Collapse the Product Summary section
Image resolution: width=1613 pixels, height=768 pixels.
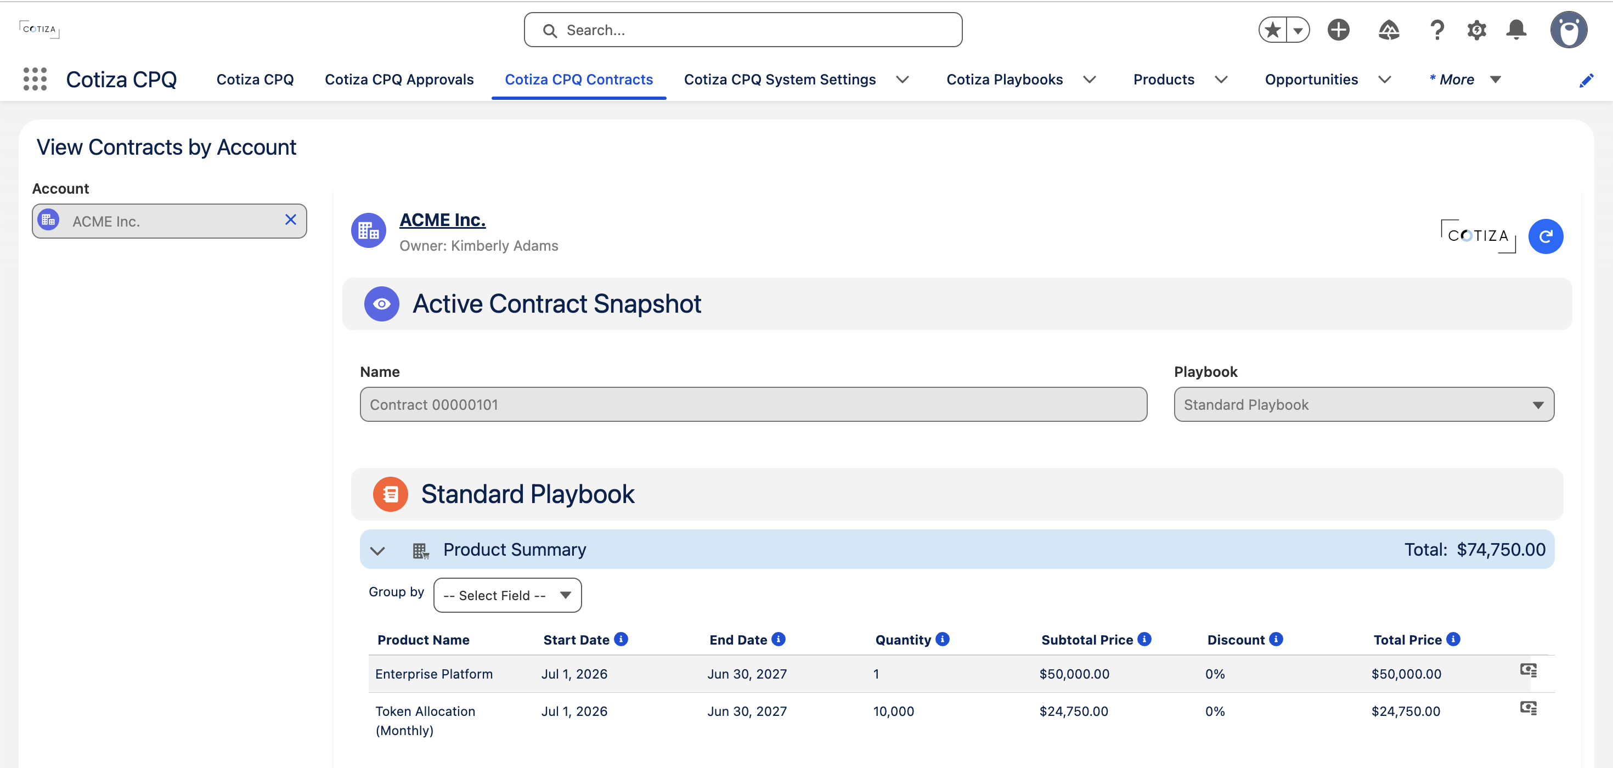pyautogui.click(x=377, y=550)
